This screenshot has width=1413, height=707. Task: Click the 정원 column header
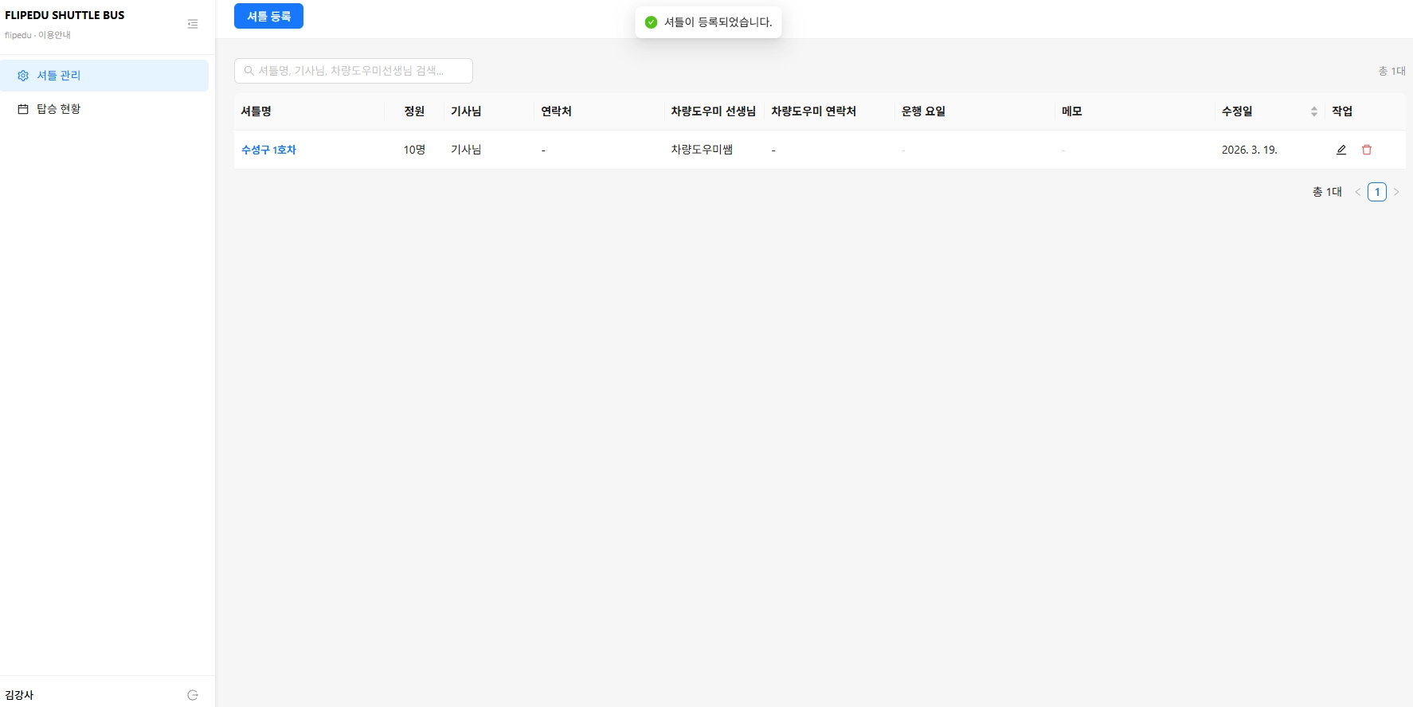click(x=414, y=111)
